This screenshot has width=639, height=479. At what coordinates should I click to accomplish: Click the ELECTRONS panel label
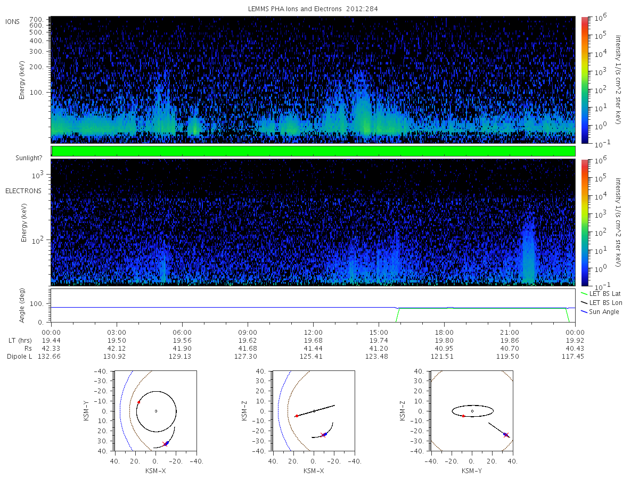coord(23,191)
